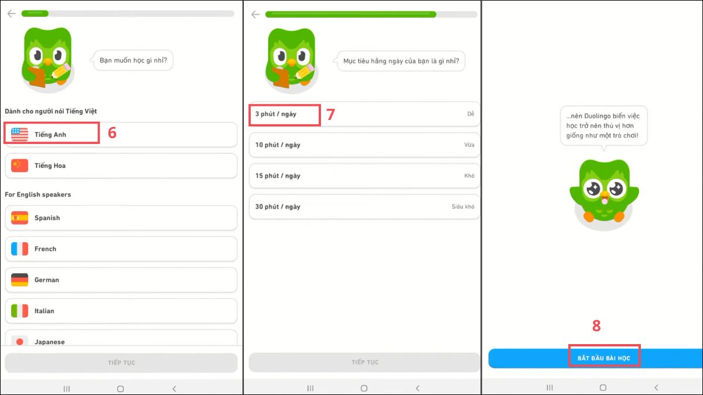Choose the German course
Screen dimensions: 703x395
(121, 280)
